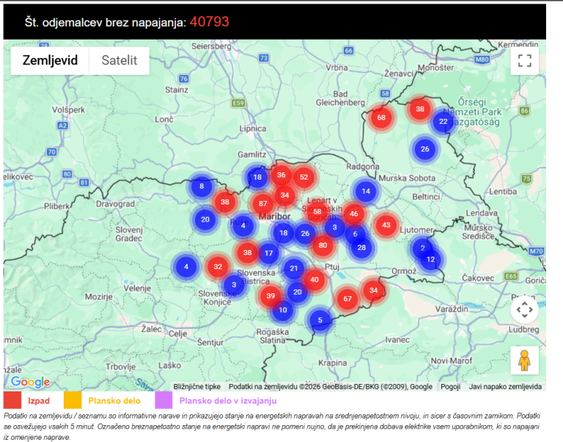
Task: Open red outage cluster marked 87
Action: 262,204
